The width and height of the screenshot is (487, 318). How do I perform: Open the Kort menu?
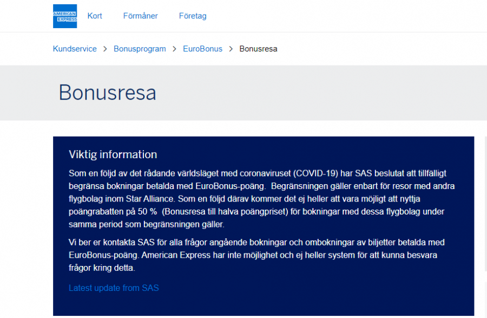point(95,16)
